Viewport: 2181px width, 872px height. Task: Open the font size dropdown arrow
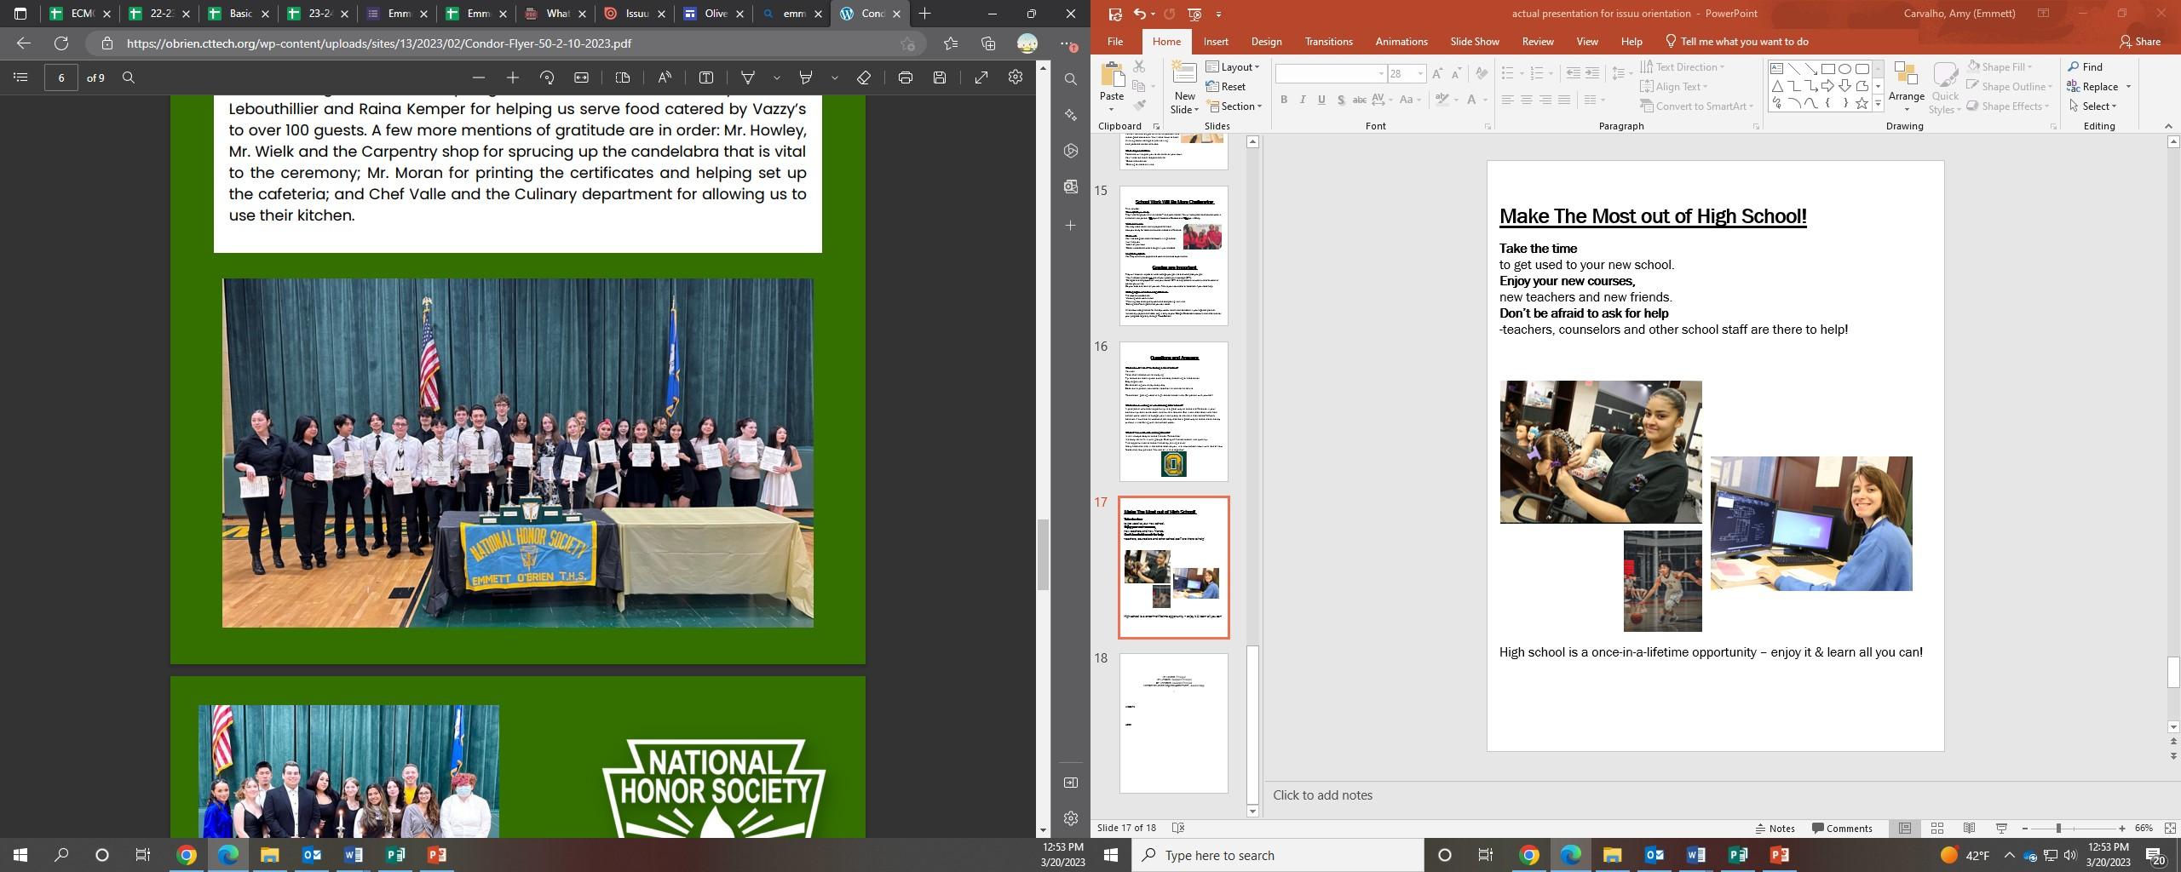(x=1420, y=74)
